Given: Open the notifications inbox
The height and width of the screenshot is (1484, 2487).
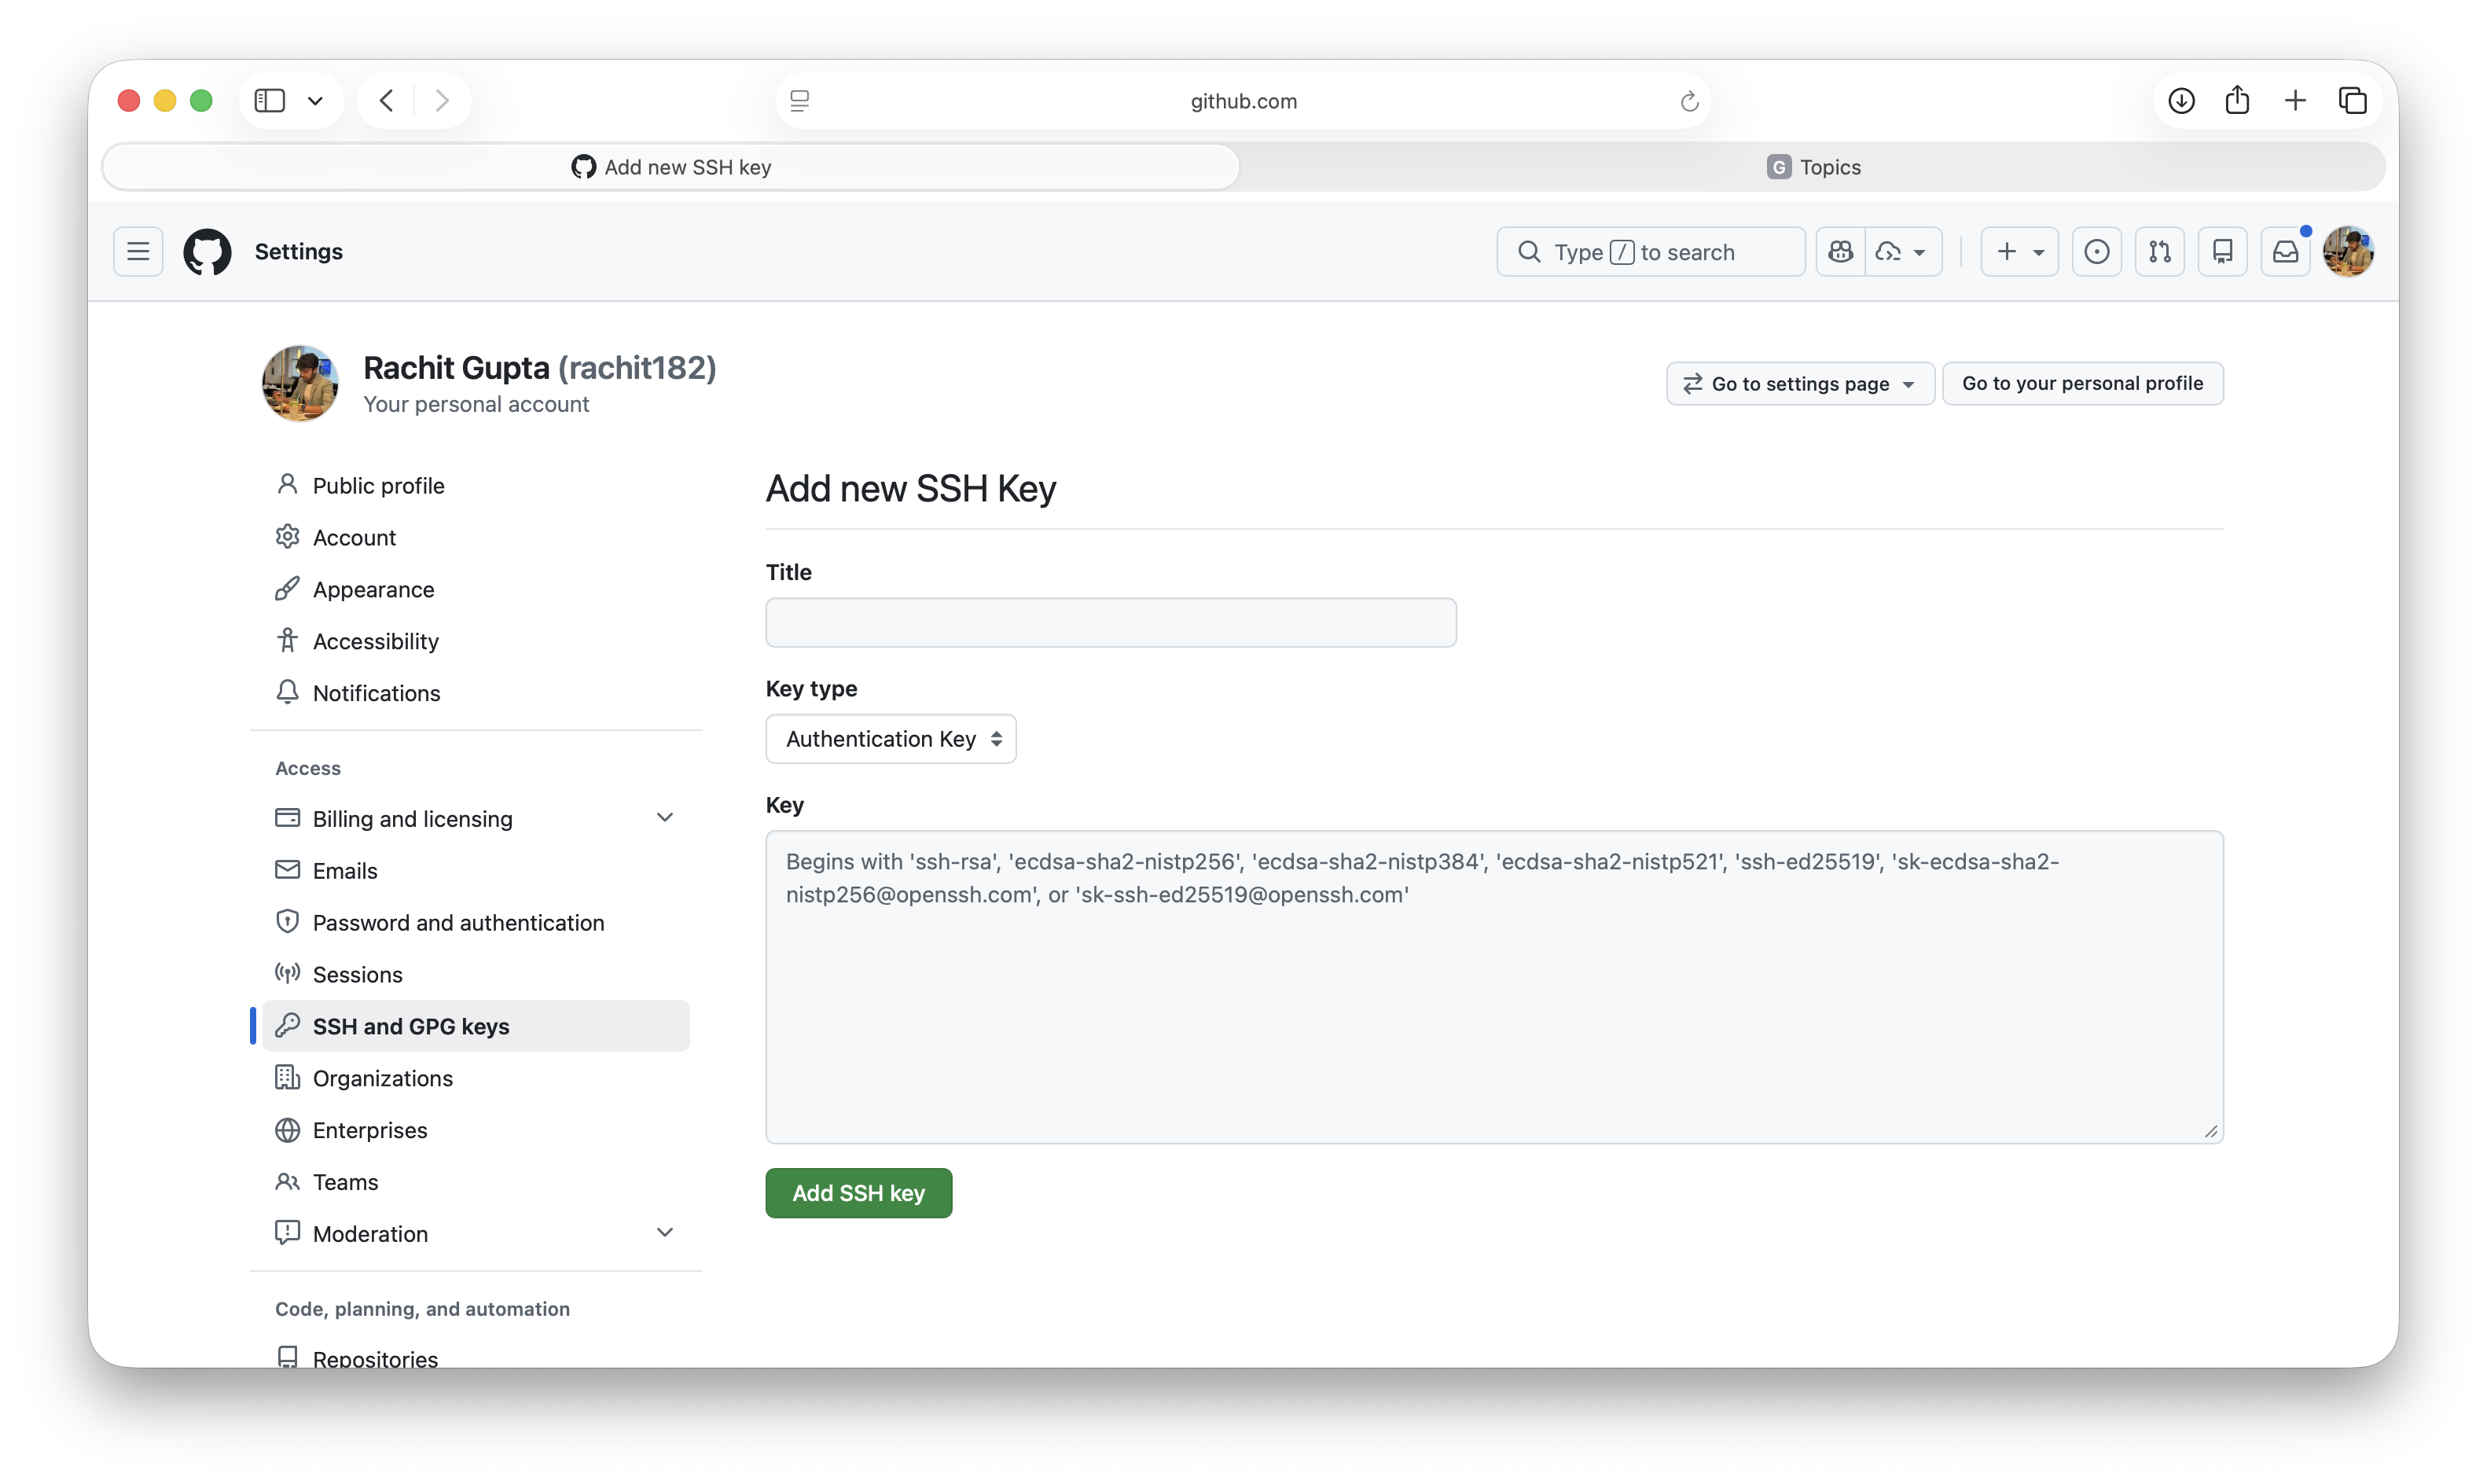Looking at the screenshot, I should coord(2286,251).
